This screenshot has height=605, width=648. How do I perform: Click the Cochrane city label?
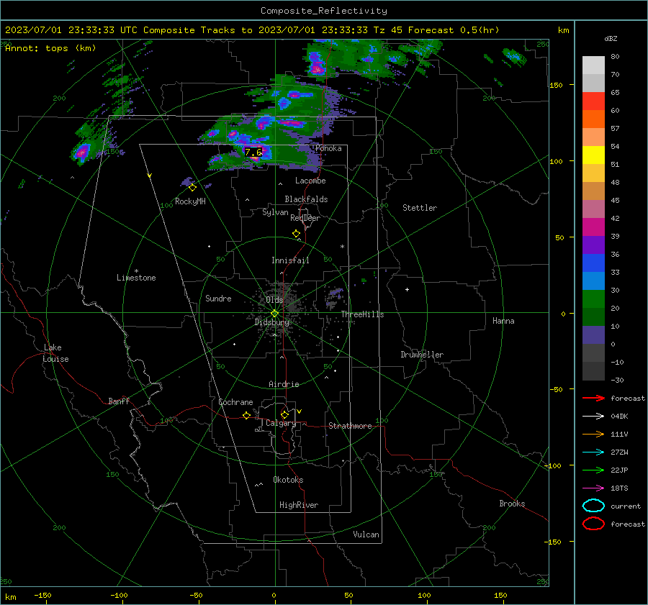click(235, 402)
